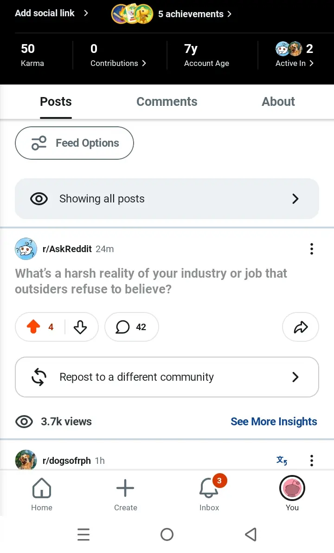The height and width of the screenshot is (553, 334).
Task: Upvote the AskReddit post
Action: [33, 326]
